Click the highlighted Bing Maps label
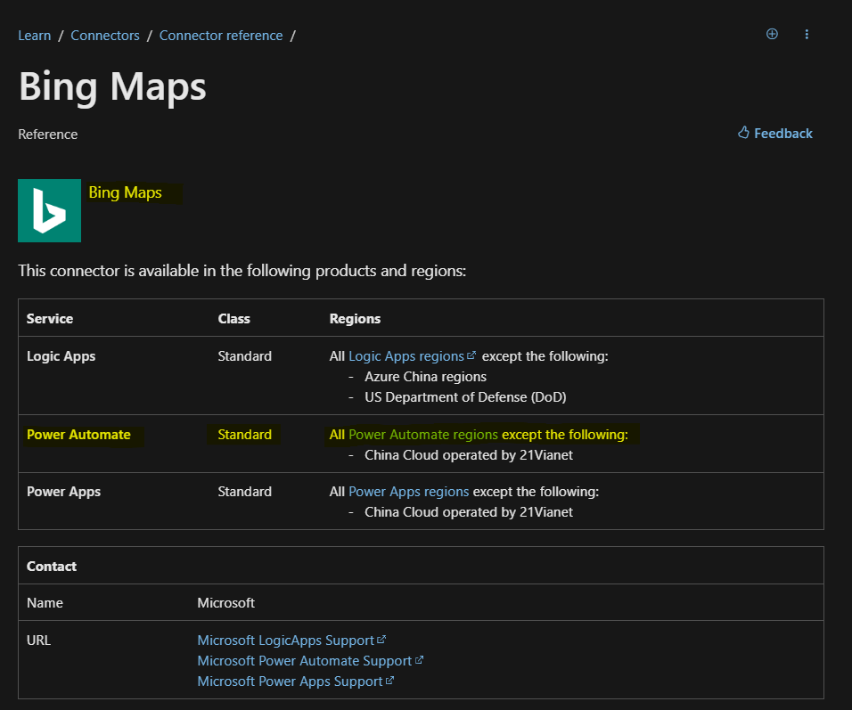The height and width of the screenshot is (710, 852). coord(125,192)
